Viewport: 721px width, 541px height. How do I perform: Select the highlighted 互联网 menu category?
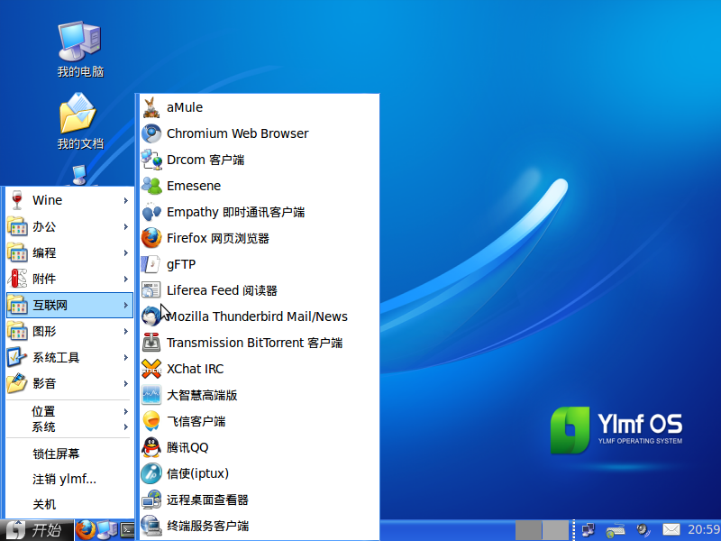coord(69,305)
